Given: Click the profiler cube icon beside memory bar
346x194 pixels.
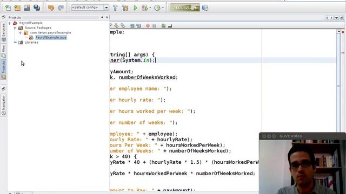Looking at the screenshot, I should pos(205,8).
